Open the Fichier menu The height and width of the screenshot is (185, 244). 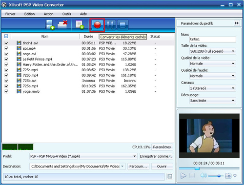pos(10,14)
